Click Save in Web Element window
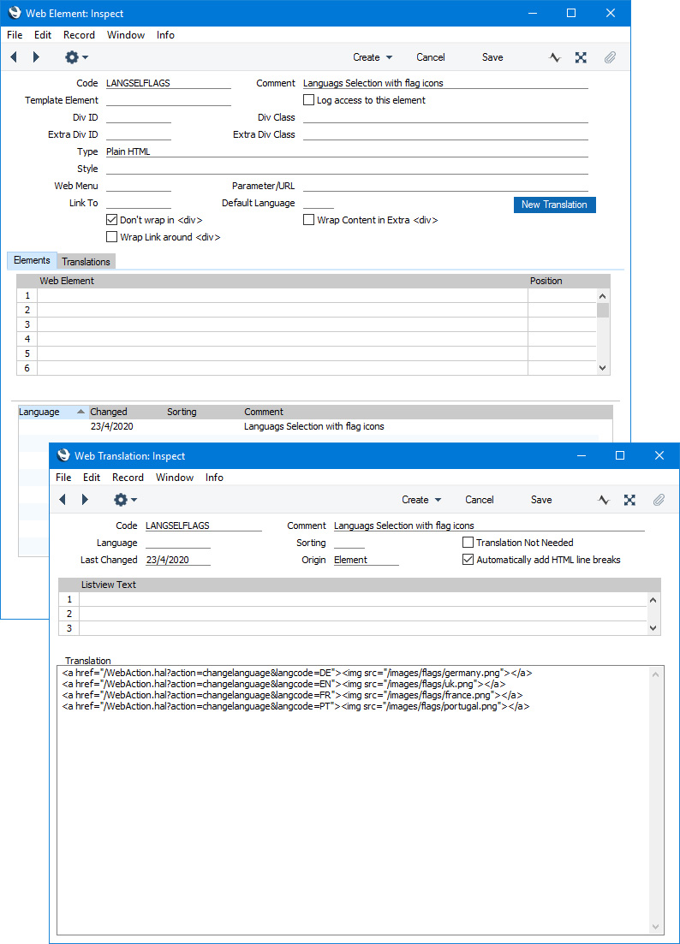This screenshot has height=944, width=680. 492,57
